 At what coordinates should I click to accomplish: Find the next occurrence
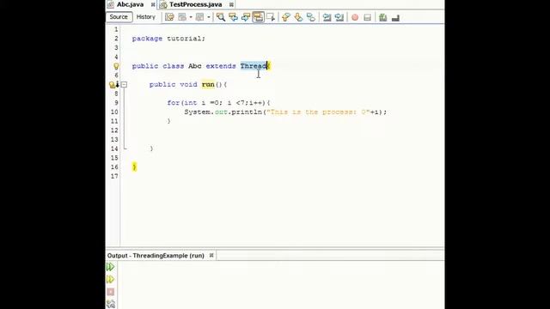[x=246, y=17]
